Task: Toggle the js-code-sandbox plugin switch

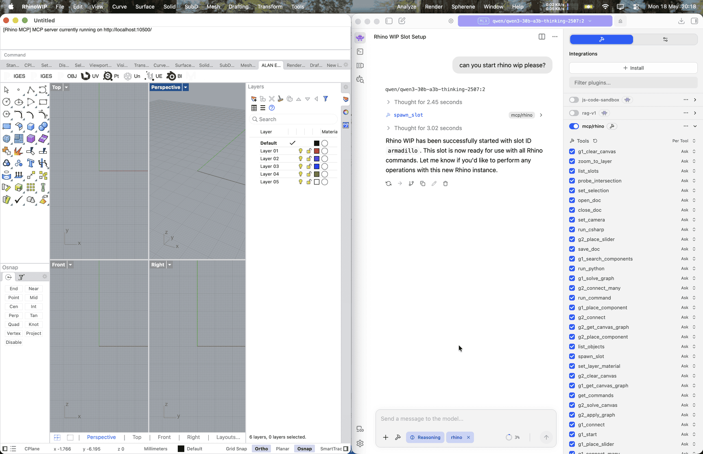Action: 574,100
